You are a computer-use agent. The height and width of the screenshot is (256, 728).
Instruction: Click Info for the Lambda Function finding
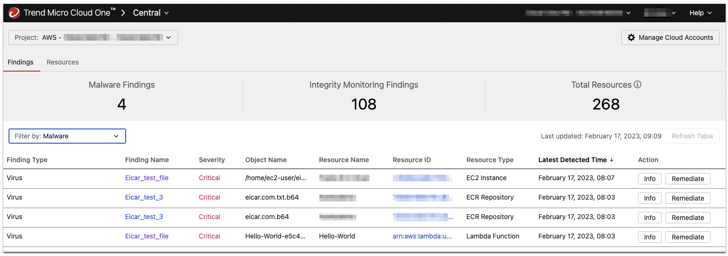(x=650, y=237)
